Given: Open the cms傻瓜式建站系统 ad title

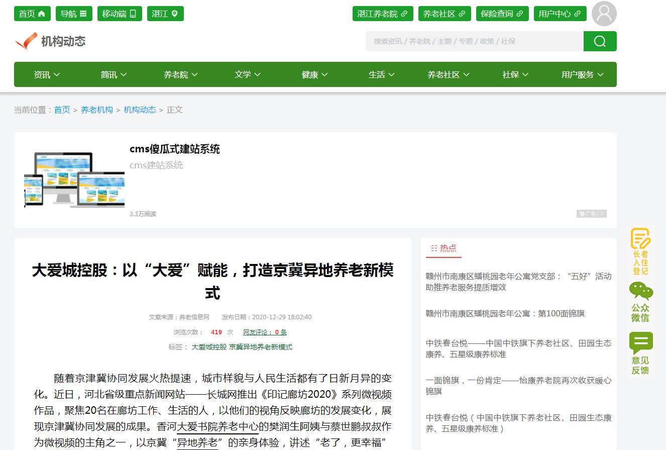Looking at the screenshot, I should pyautogui.click(x=175, y=149).
